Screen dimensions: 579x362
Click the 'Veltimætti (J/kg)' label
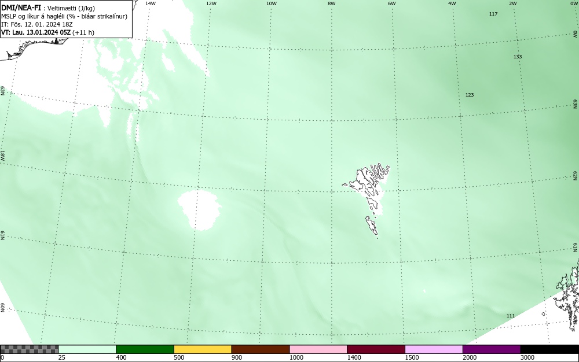tap(71, 8)
